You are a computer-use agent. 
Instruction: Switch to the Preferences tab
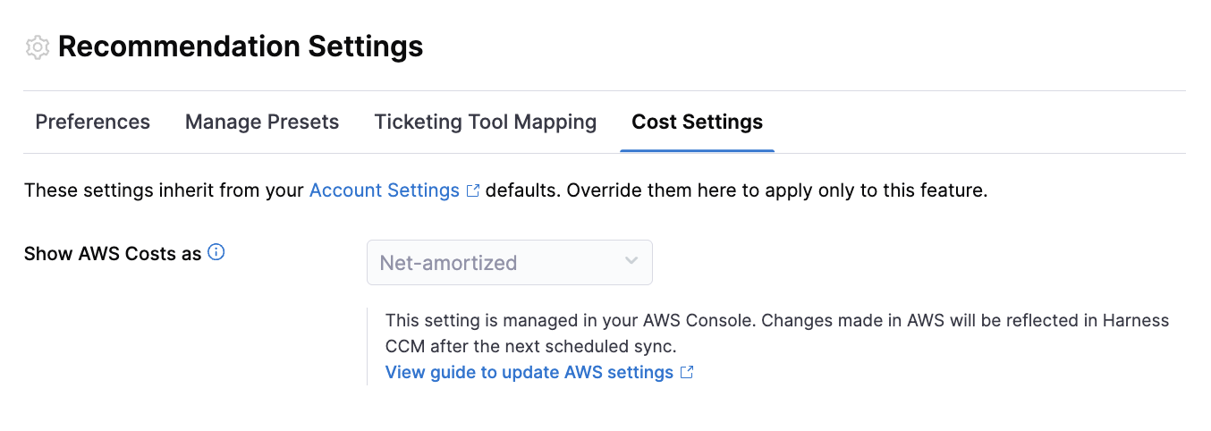[92, 122]
